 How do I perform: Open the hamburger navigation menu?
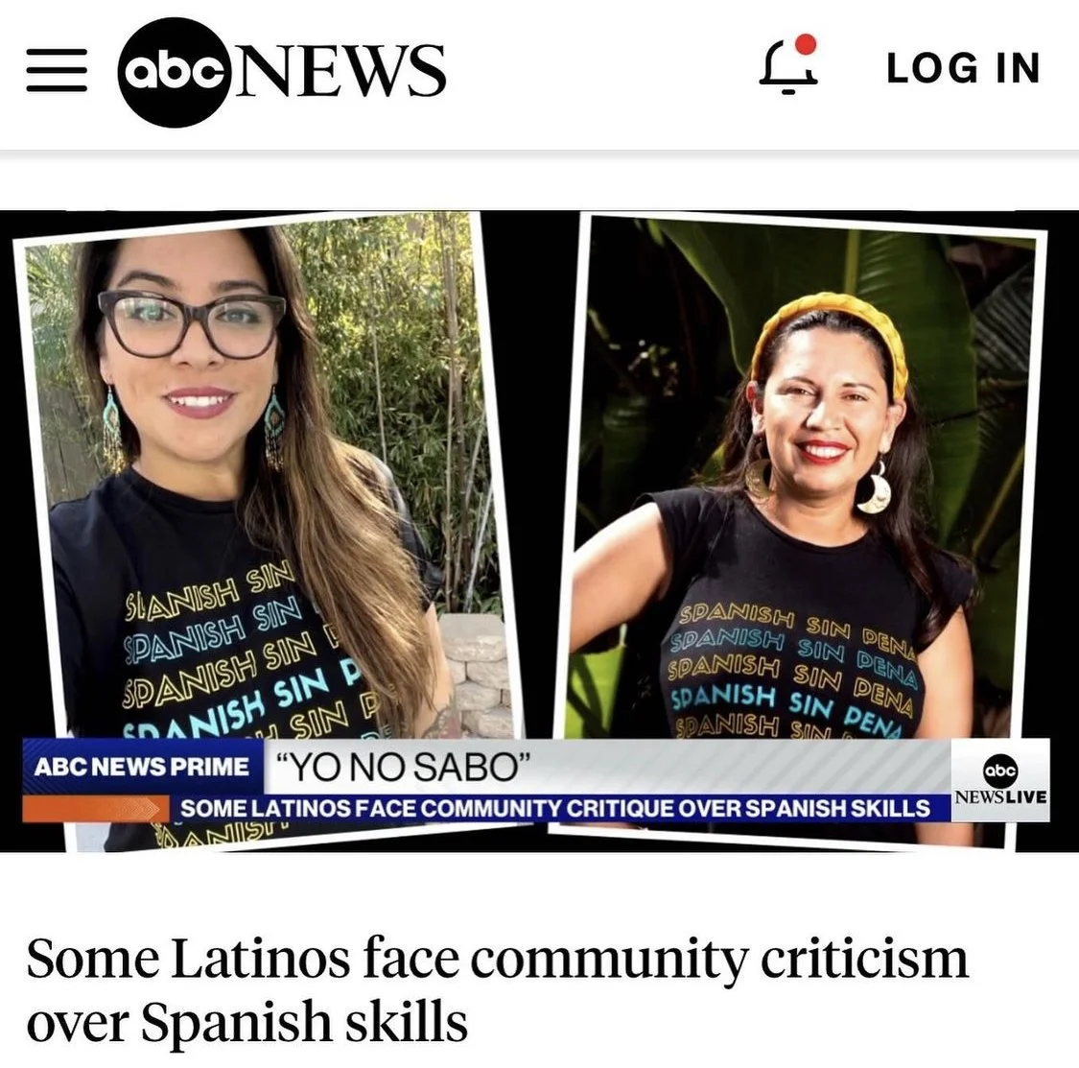pyautogui.click(x=57, y=69)
